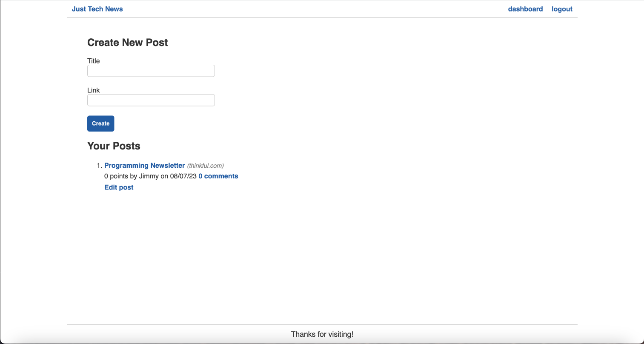Click the Thanks for visiting footer text
Screen dimensions: 644x344
(322, 334)
